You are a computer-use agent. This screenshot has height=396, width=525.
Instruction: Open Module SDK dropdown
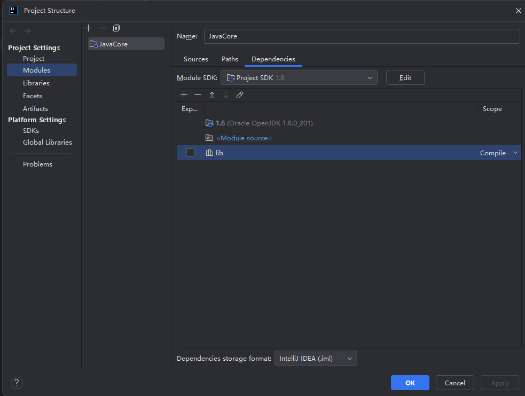299,77
